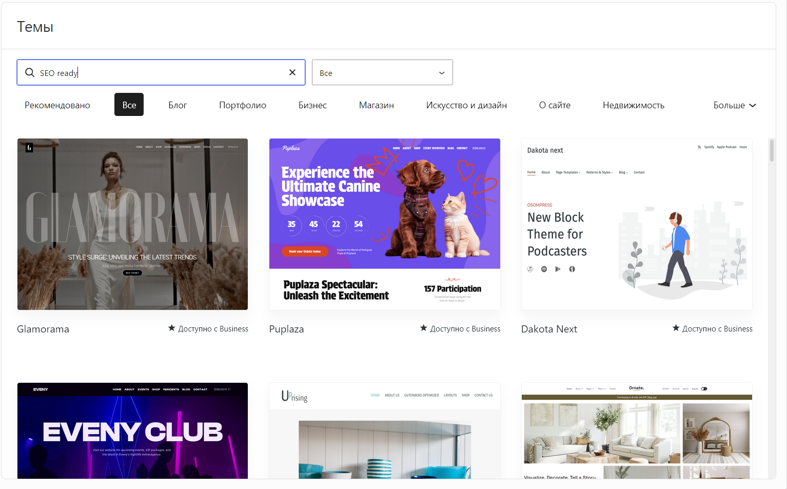Clear the search query using the X icon
This screenshot has height=489, width=787.
(x=292, y=72)
